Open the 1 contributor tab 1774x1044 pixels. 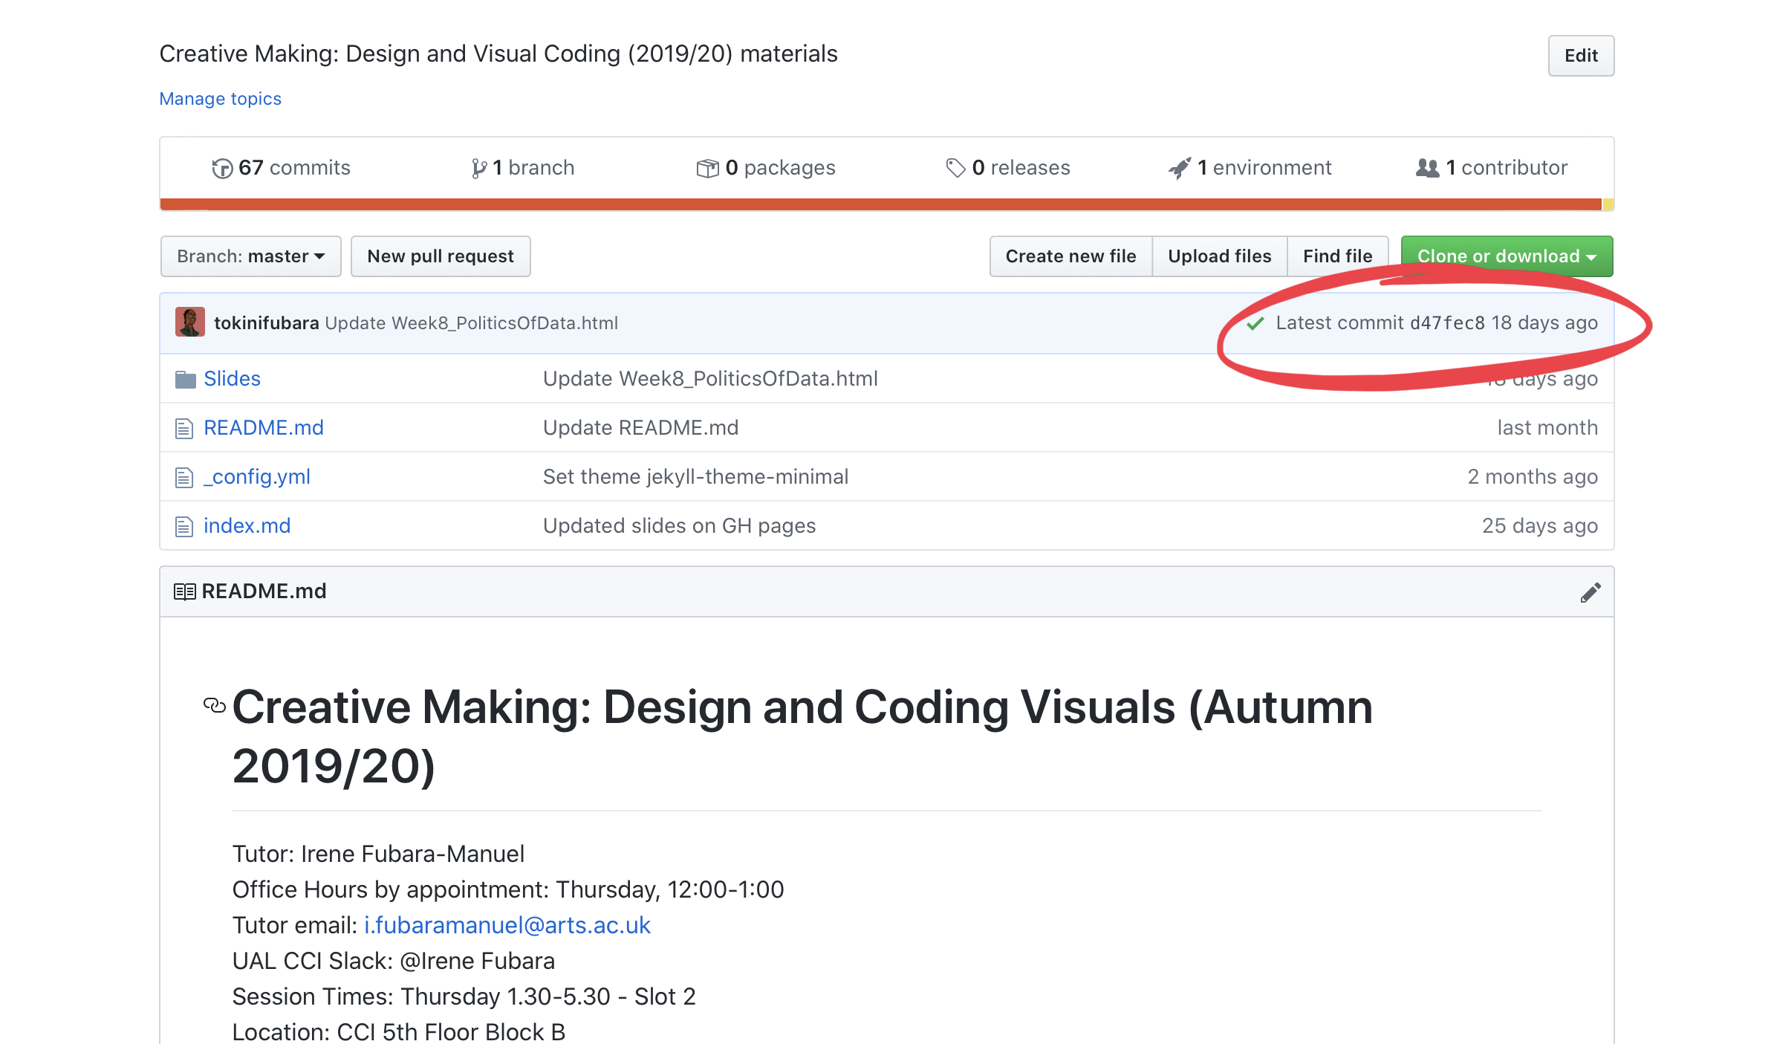click(x=1492, y=168)
